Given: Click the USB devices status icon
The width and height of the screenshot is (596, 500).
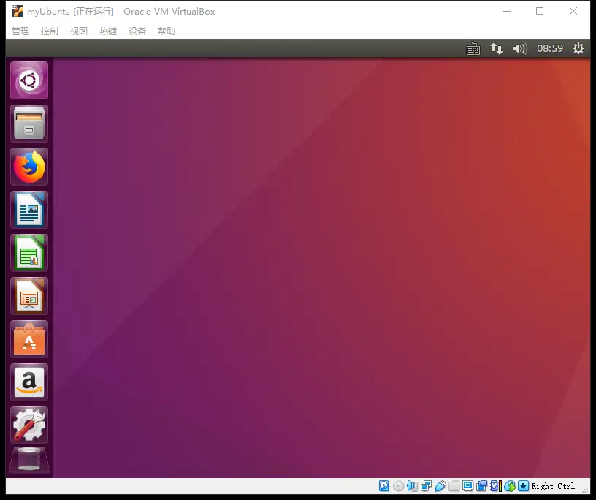Looking at the screenshot, I should [440, 486].
